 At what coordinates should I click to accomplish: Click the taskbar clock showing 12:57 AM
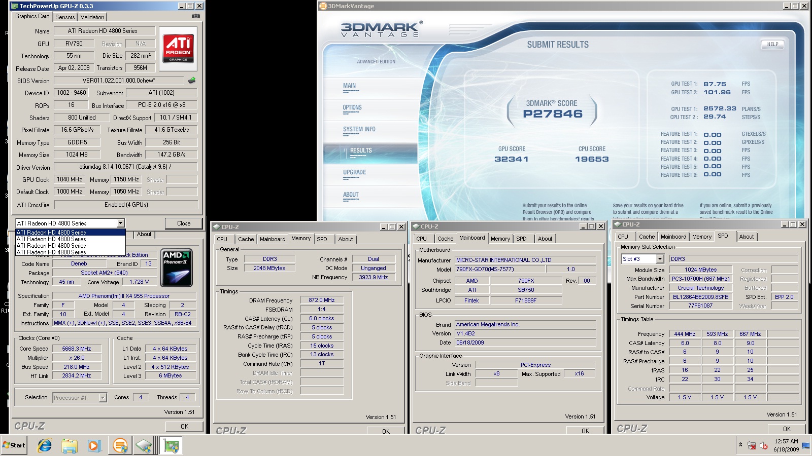click(x=786, y=445)
